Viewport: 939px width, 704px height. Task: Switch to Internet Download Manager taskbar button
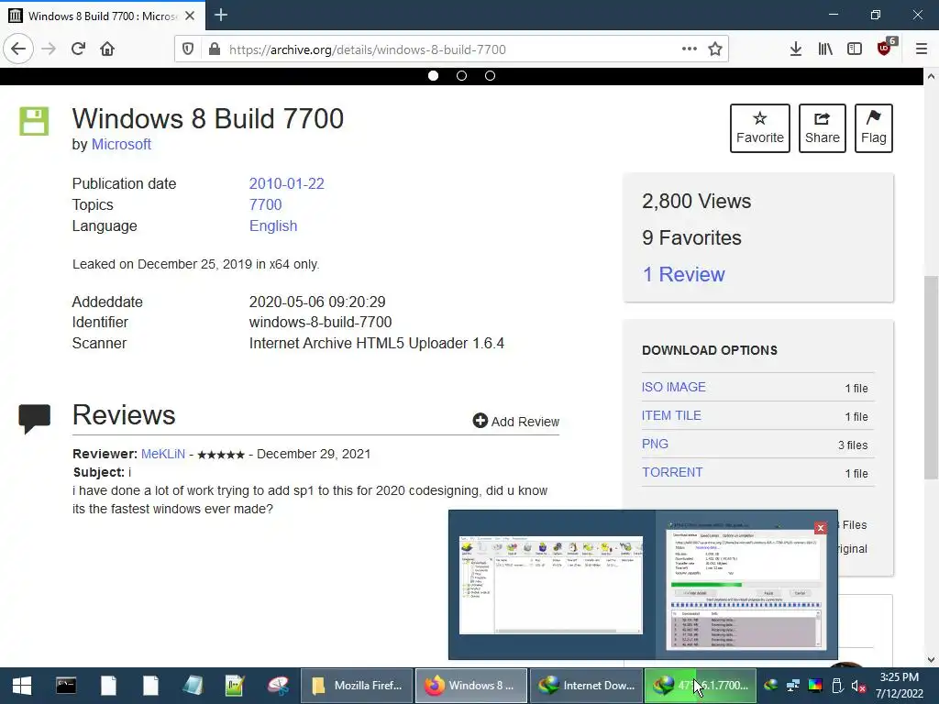(x=586, y=686)
